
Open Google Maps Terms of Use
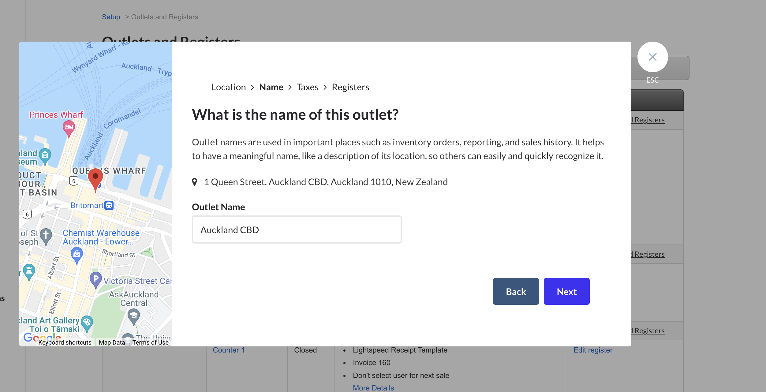coord(151,342)
